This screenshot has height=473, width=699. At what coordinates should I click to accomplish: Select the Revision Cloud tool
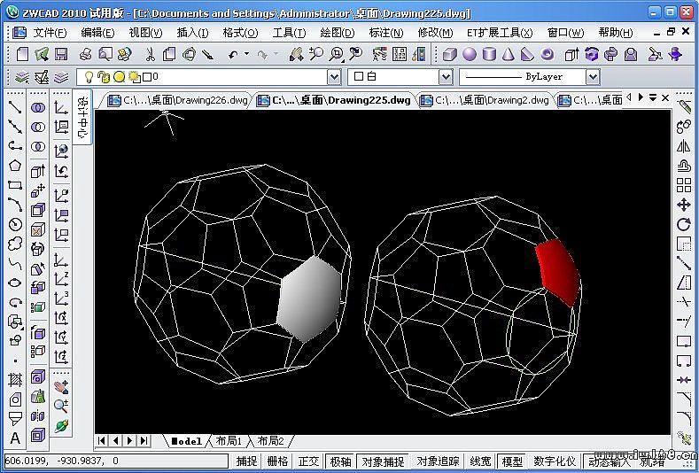[15, 244]
